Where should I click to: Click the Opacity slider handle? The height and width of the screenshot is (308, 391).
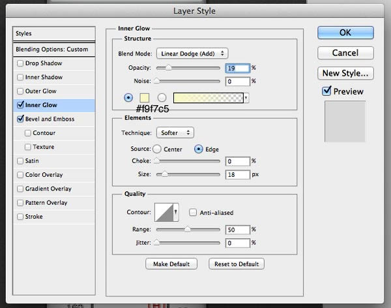(x=169, y=68)
